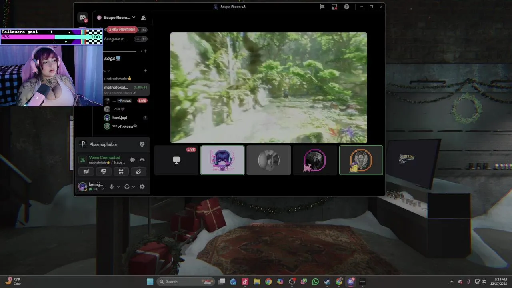Image resolution: width=512 pixels, height=288 pixels.
Task: Select the purple-haired anime avatar participant tile
Action: point(222,160)
